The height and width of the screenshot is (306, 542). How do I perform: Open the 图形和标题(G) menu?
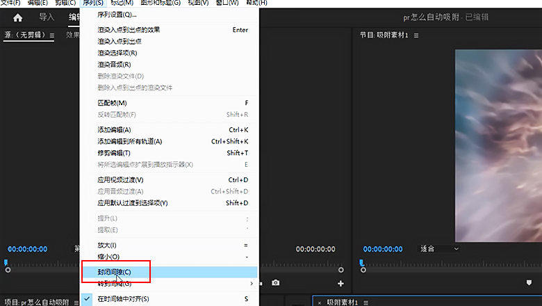click(161, 3)
